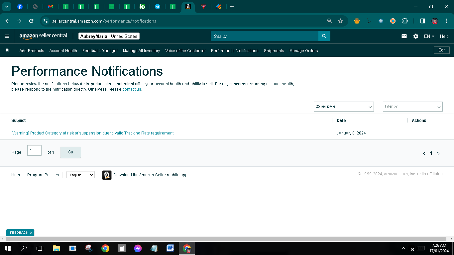
Task: Click the Edit button in navigation bar
Action: (x=442, y=50)
